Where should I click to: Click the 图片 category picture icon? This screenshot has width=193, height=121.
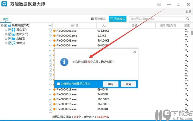(14, 34)
